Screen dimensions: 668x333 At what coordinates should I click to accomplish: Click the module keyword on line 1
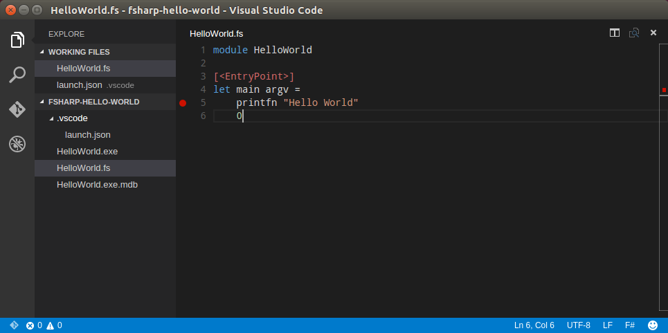coord(231,51)
